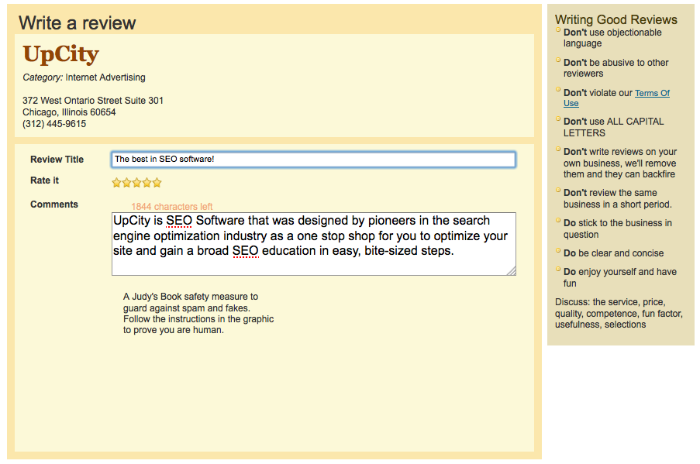Click the address '372 West Ontario Street Suite 301'

click(93, 101)
